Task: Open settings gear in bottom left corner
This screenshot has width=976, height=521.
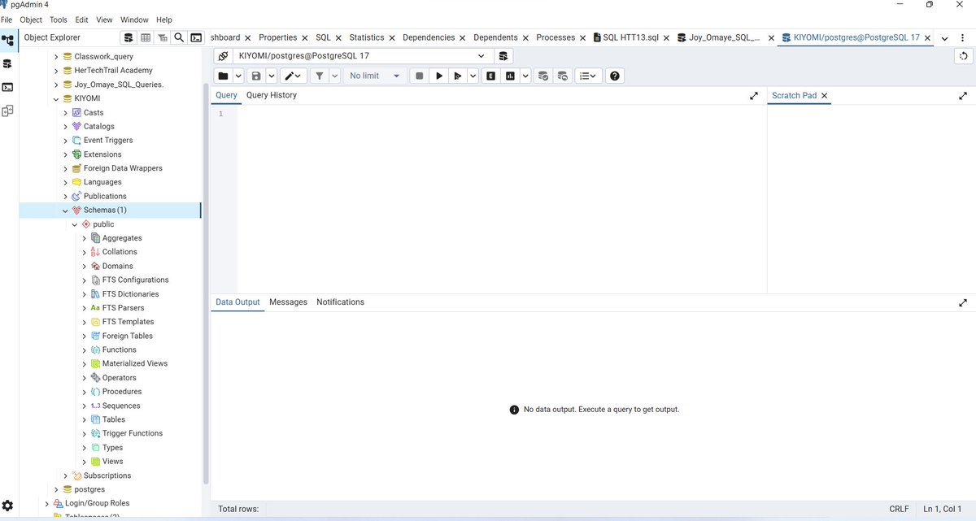Action: (7, 506)
